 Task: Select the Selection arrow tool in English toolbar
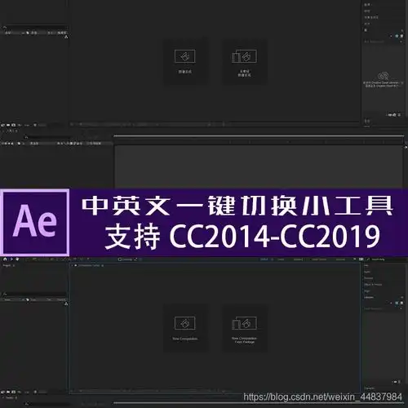click(x=11, y=259)
